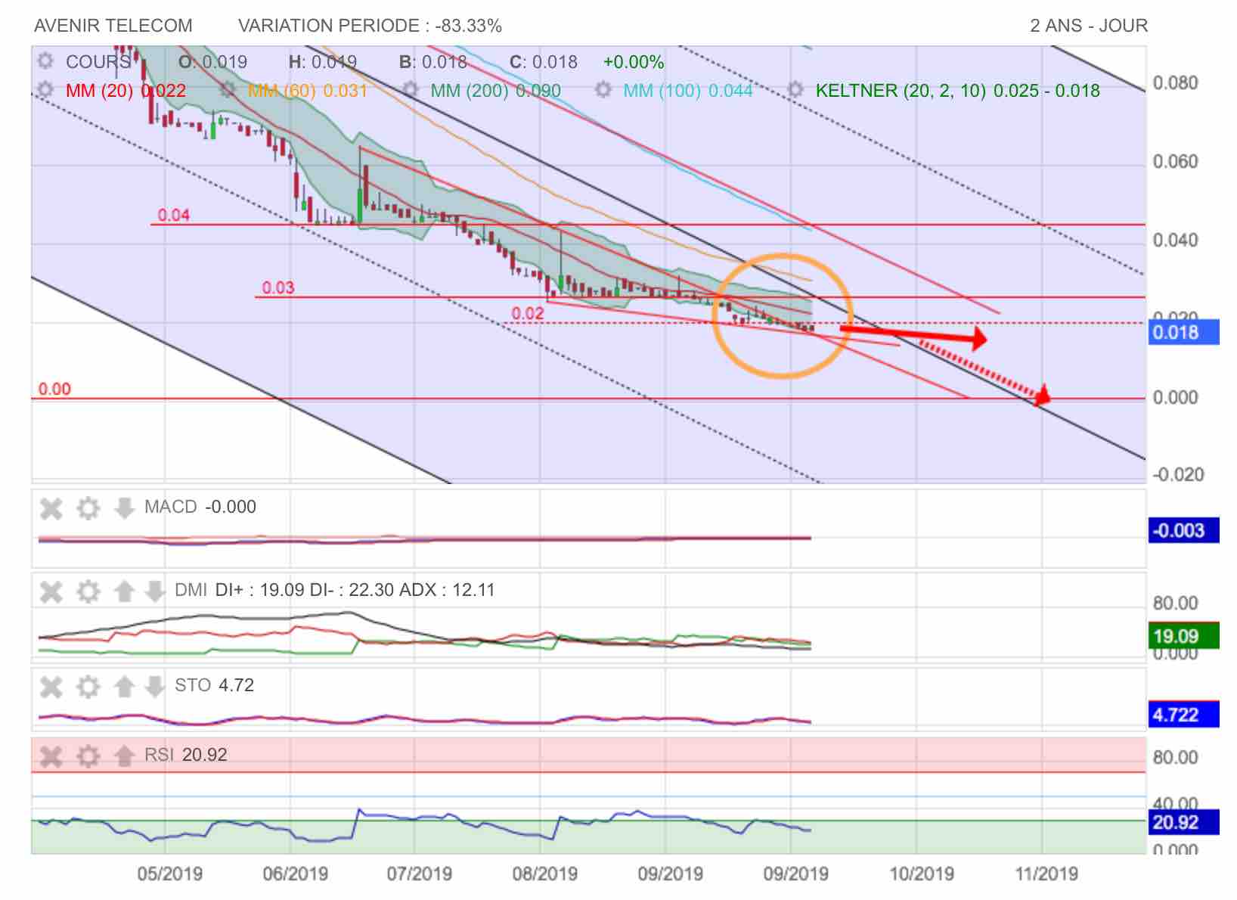Click the STO 4.72 label
The image size is (1237, 900).
pos(215,685)
